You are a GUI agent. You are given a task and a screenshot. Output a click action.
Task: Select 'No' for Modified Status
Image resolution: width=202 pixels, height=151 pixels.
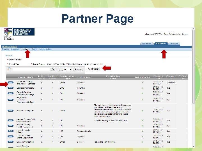pos(98,64)
